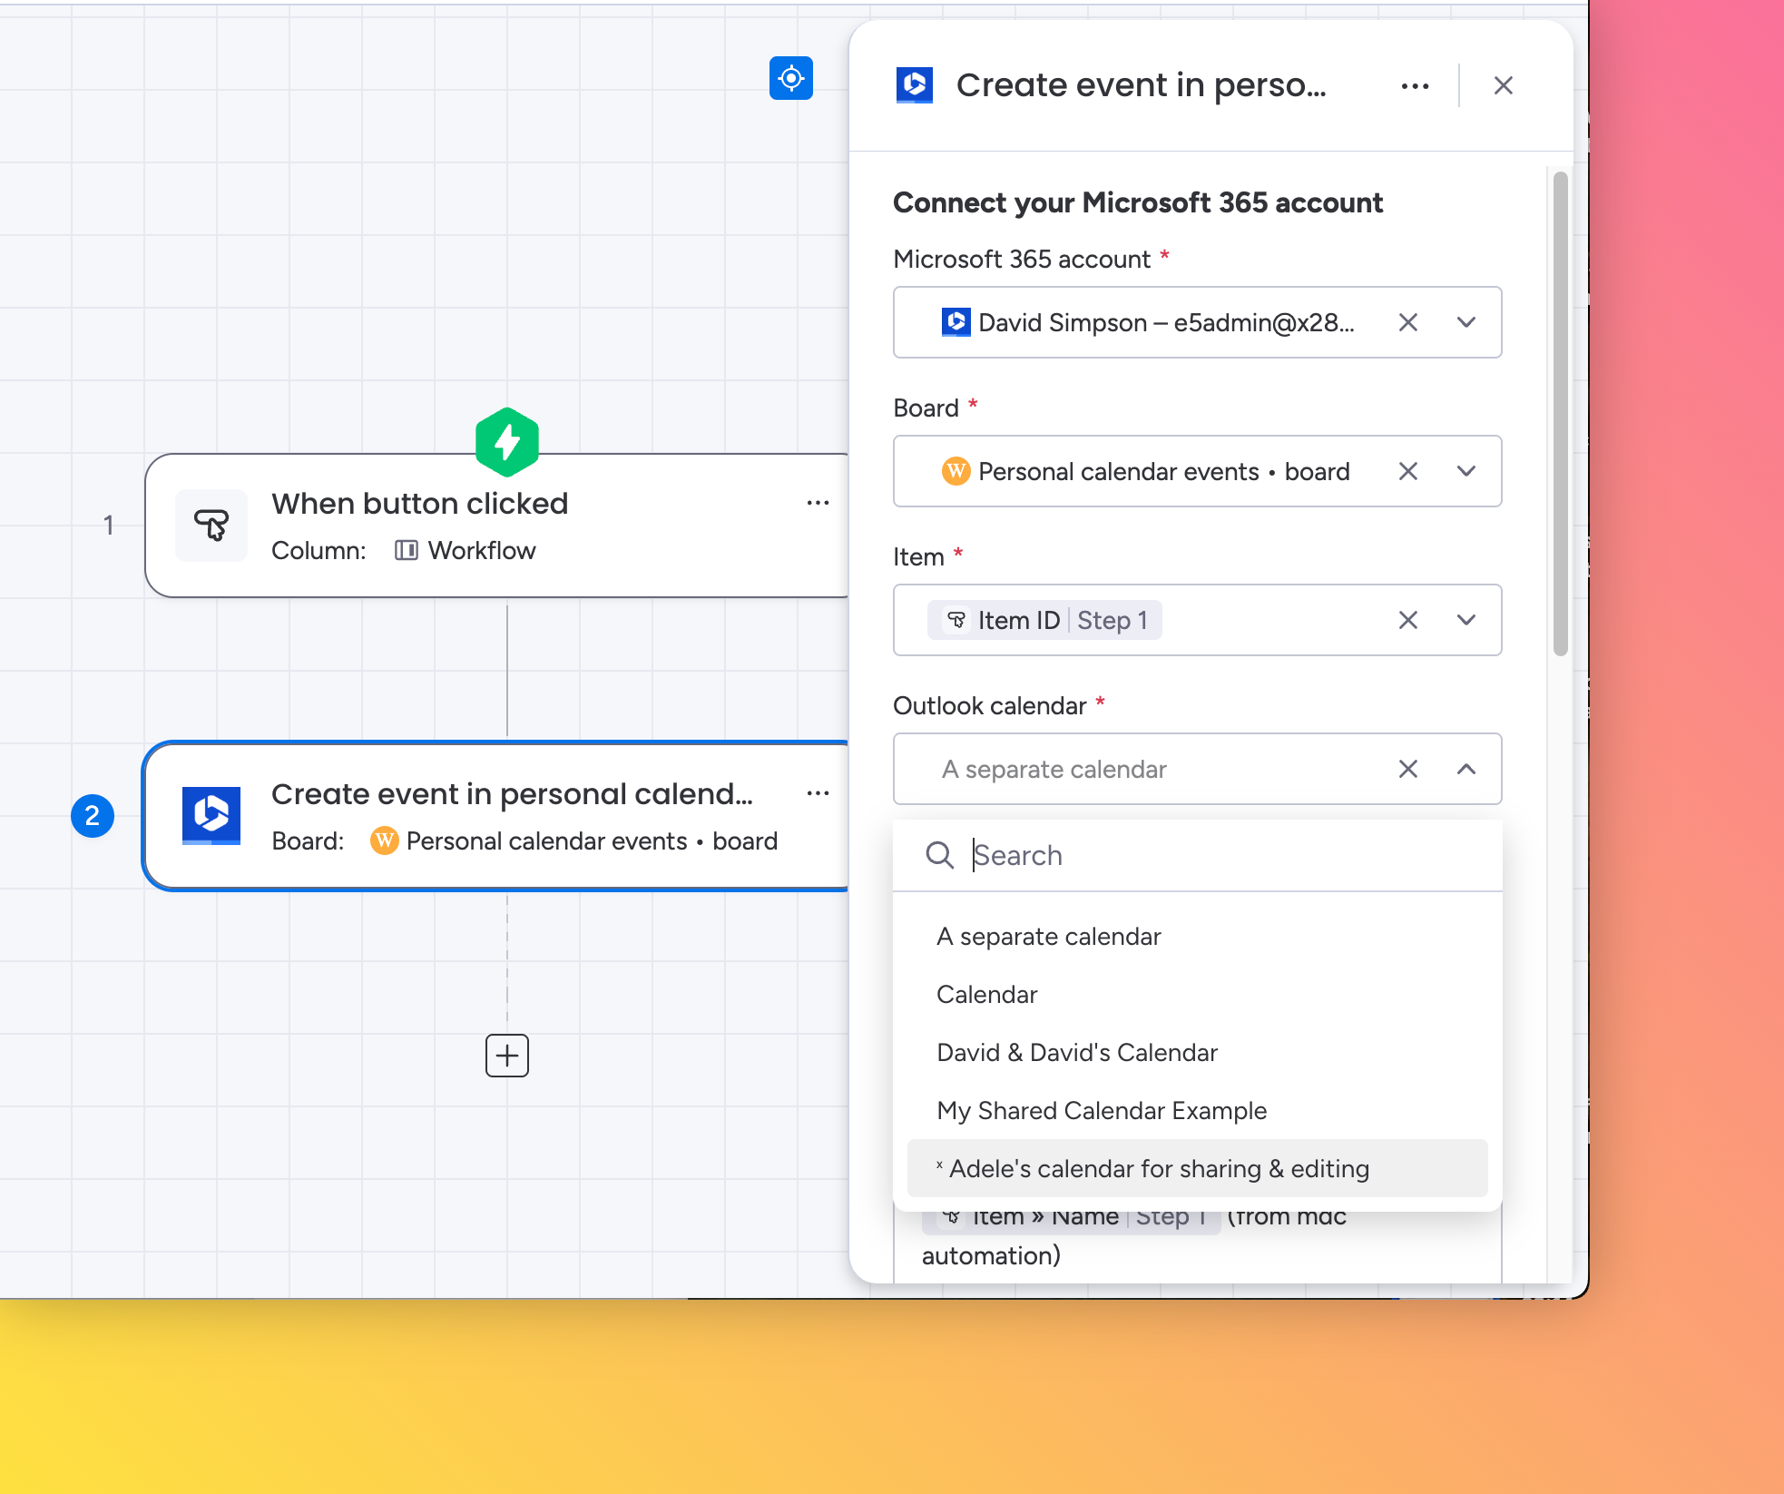Choose the 'Calendar' option in list
1784x1494 pixels.
click(1197, 995)
